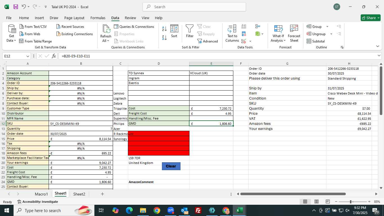
Task: Select From Table/Range
Action: 35,41
